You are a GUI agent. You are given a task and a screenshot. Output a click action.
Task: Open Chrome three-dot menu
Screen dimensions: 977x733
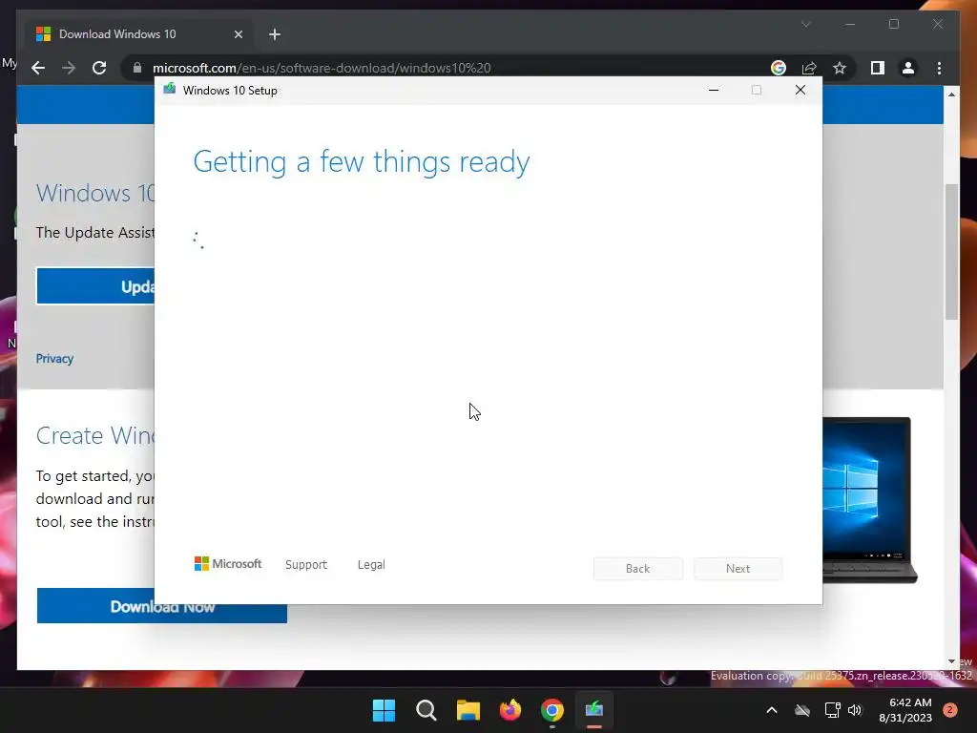click(x=939, y=68)
